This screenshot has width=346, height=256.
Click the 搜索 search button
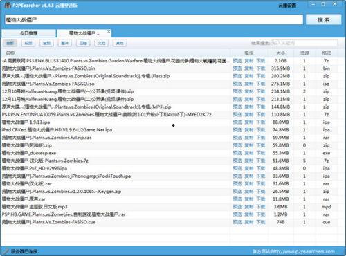coord(323,20)
